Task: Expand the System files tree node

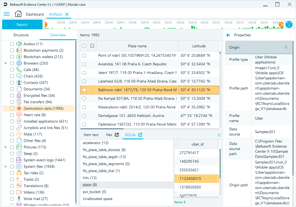Action: 6,166
